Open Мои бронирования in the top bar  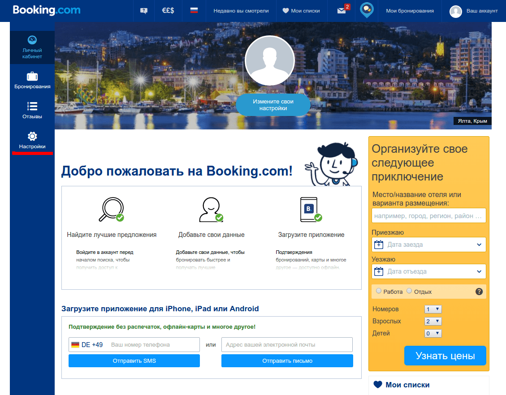click(x=409, y=10)
